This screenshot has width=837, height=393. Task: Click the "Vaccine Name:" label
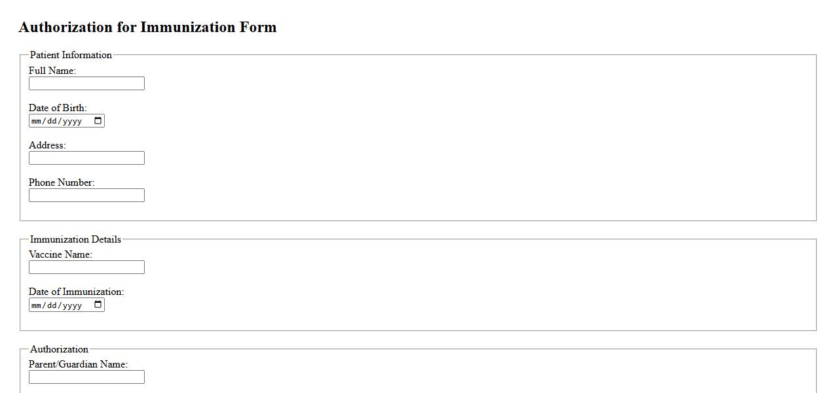tap(60, 254)
